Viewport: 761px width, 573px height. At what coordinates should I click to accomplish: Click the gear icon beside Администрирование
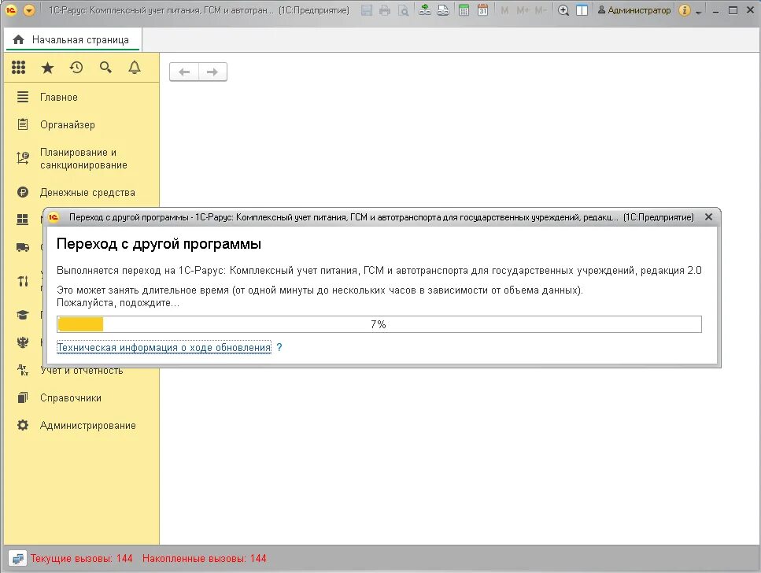[22, 425]
